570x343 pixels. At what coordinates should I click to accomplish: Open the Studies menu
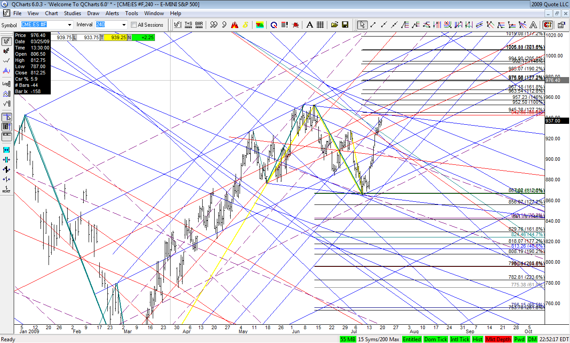73,13
